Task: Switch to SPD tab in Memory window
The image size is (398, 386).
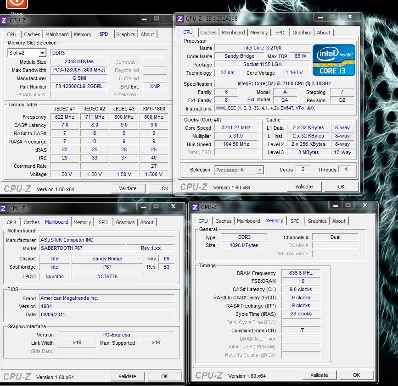Action: tap(295, 221)
